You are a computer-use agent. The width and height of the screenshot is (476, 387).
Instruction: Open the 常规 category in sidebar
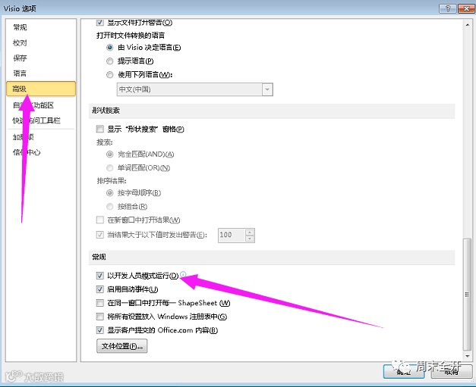(20, 27)
